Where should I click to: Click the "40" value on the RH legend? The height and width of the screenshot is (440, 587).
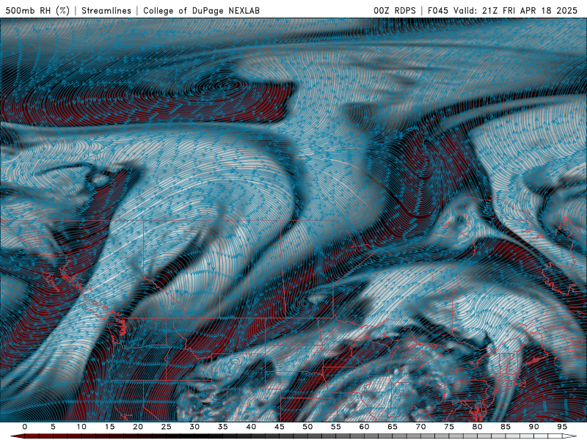tap(251, 427)
